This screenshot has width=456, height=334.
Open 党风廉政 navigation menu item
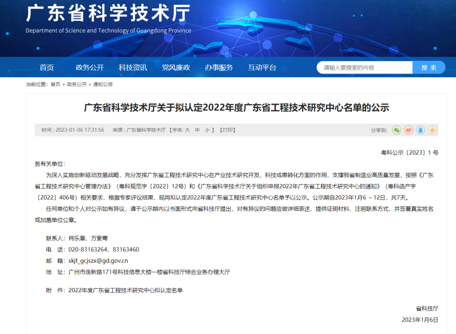click(176, 68)
